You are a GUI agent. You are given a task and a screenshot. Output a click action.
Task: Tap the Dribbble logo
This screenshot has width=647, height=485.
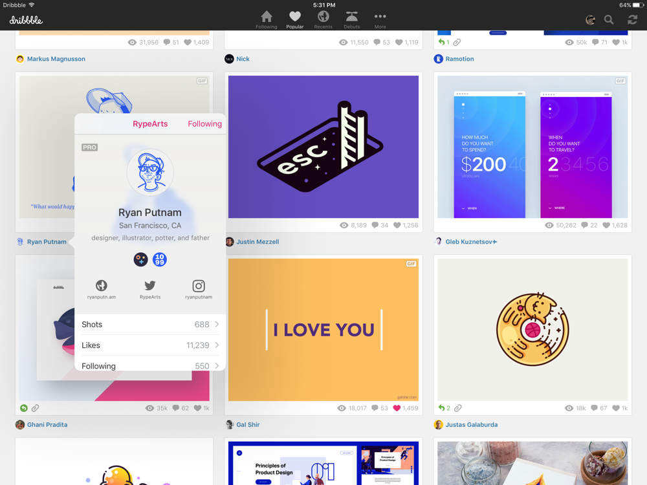pyautogui.click(x=26, y=20)
